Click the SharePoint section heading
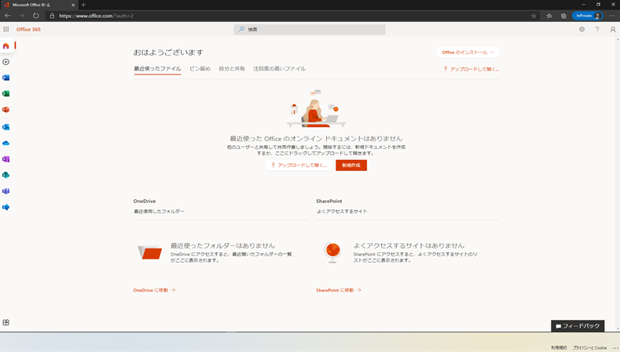Image resolution: width=620 pixels, height=352 pixels. tap(329, 201)
